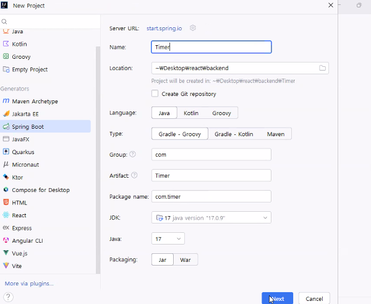Click the Cancel button
Image resolution: width=371 pixels, height=304 pixels.
click(314, 298)
